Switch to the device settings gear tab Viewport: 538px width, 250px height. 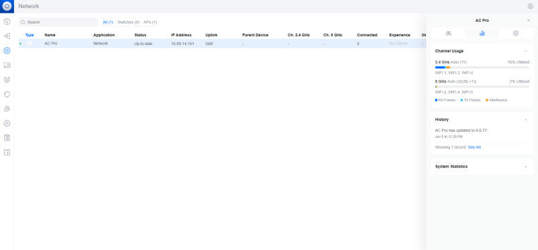(x=516, y=33)
